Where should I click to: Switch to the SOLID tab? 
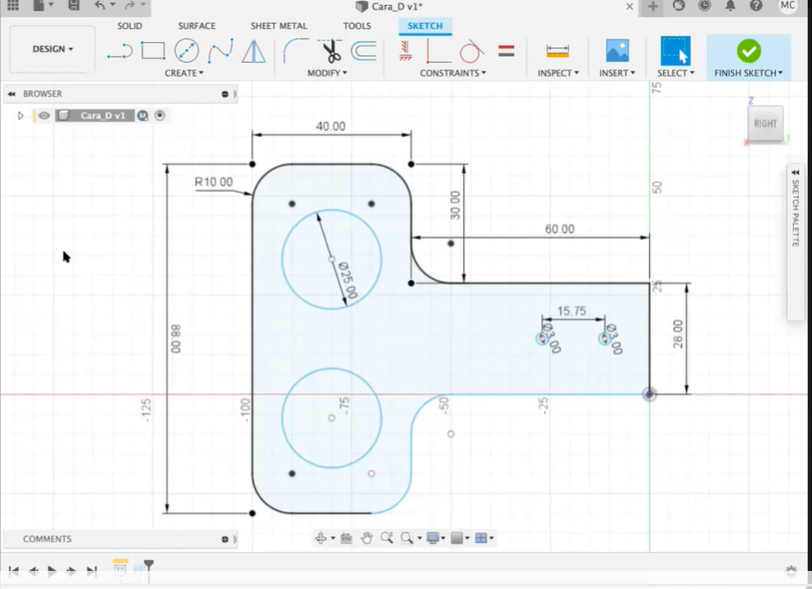(129, 26)
